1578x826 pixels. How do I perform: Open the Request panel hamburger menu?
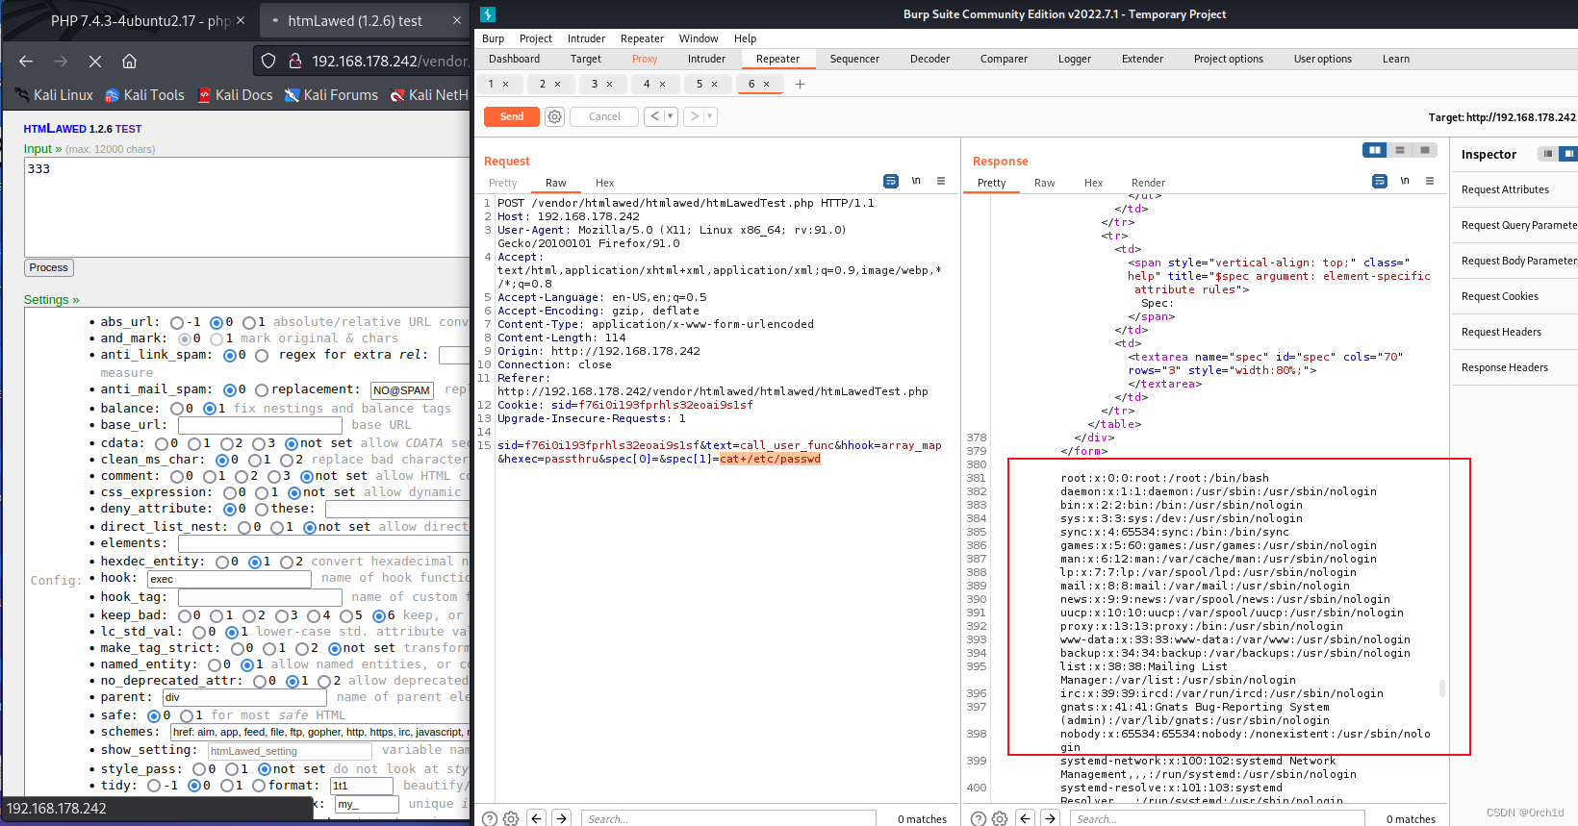[941, 181]
